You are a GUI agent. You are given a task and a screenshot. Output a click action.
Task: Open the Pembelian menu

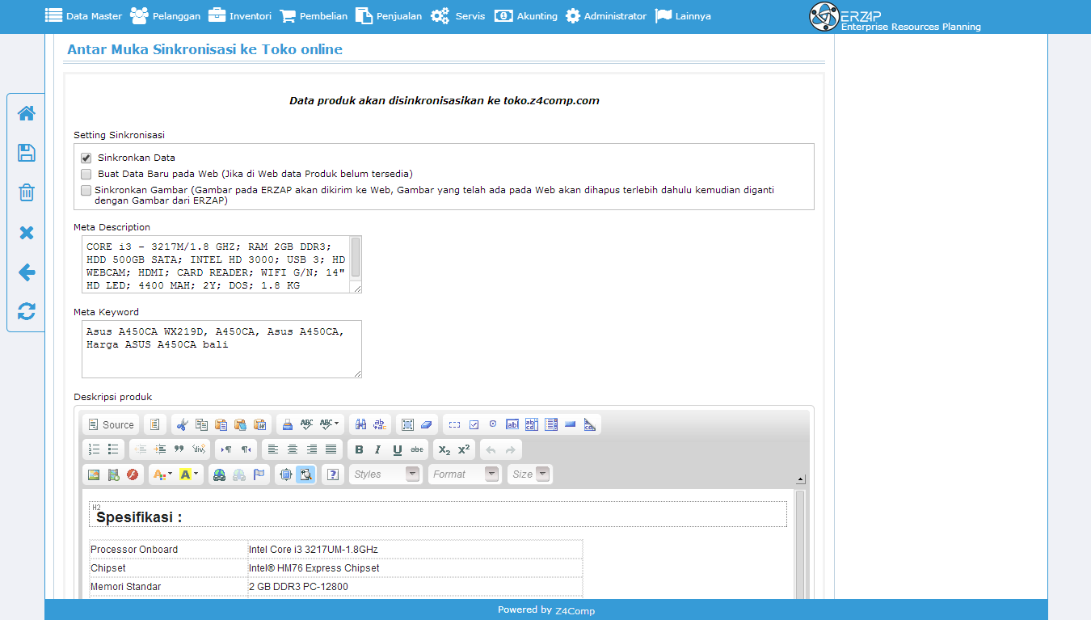coord(314,15)
